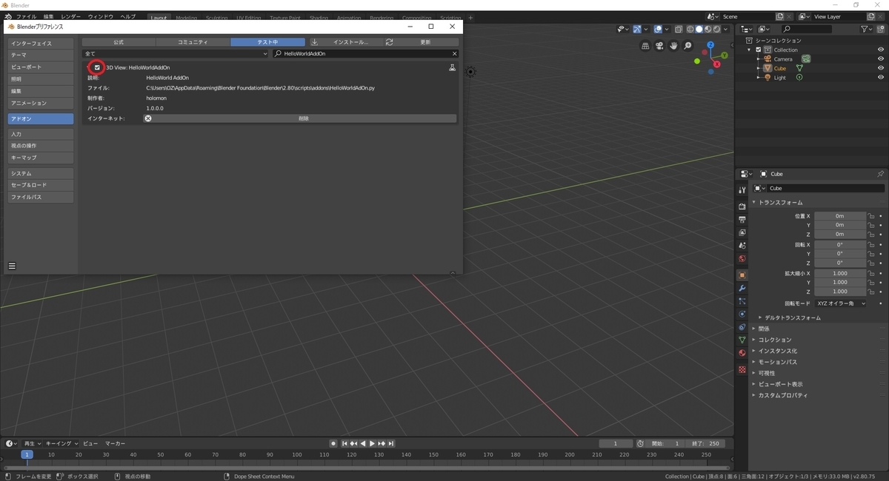Toggle the lock for 位置 X

pyautogui.click(x=871, y=216)
